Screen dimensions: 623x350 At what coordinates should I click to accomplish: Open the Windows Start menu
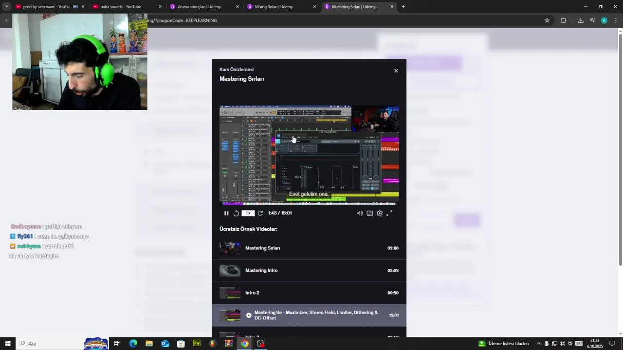pyautogui.click(x=8, y=344)
